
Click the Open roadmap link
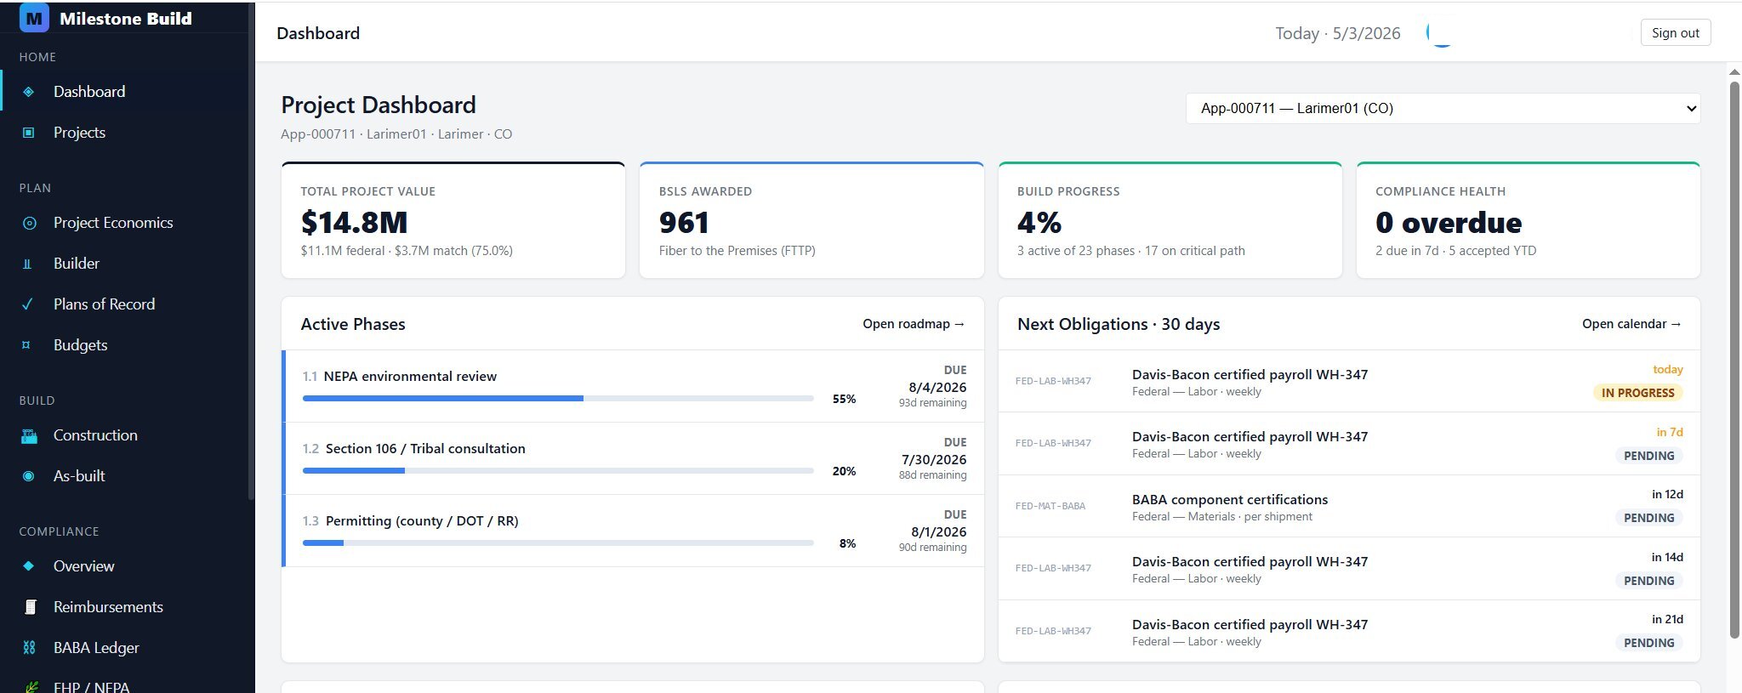914,324
